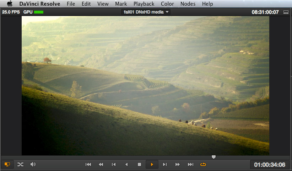This screenshot has width=292, height=171.
Task: Stop playback
Action: [x=139, y=164]
